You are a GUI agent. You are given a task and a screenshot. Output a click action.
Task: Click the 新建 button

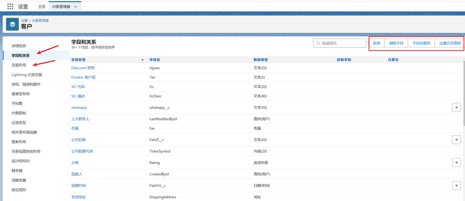377,43
